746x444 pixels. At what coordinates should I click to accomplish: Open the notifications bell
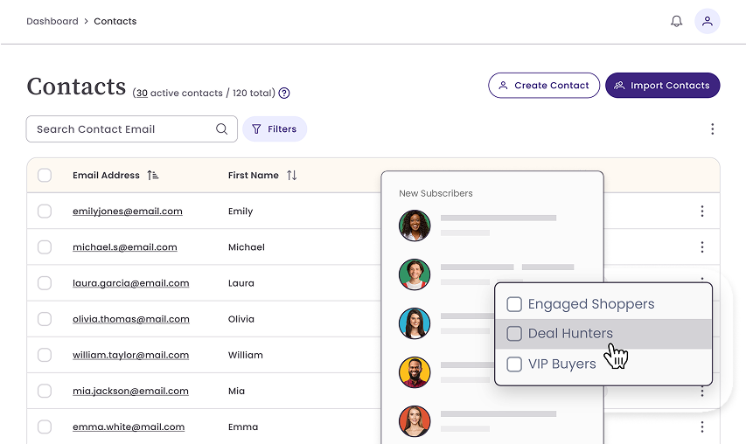(676, 21)
